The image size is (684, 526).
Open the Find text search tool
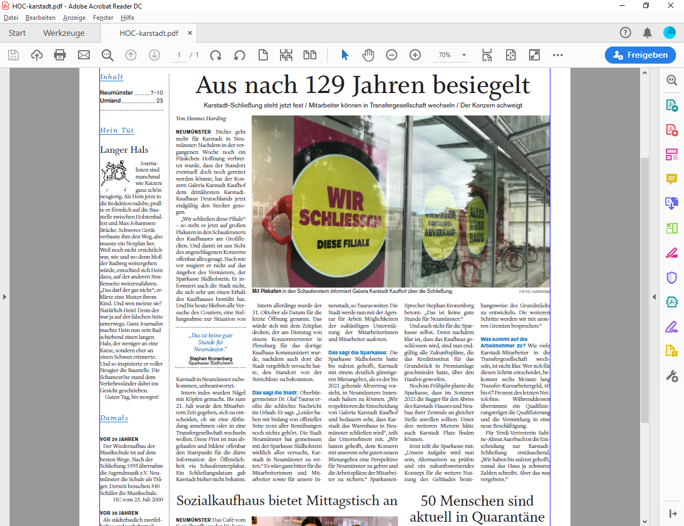(x=107, y=55)
